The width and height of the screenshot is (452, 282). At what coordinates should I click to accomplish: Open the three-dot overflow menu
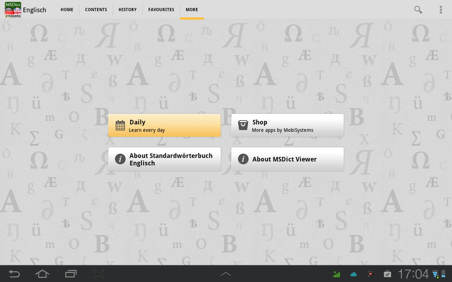pyautogui.click(x=441, y=10)
